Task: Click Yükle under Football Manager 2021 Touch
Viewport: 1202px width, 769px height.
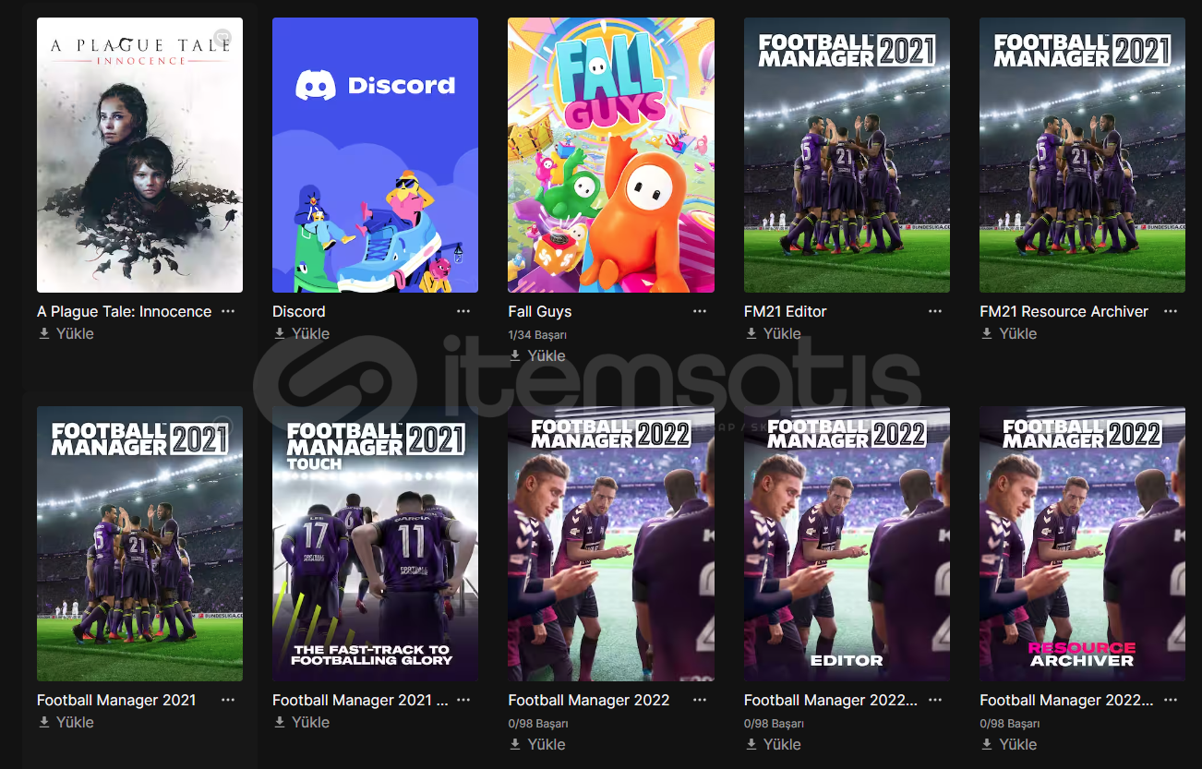Action: click(x=301, y=723)
